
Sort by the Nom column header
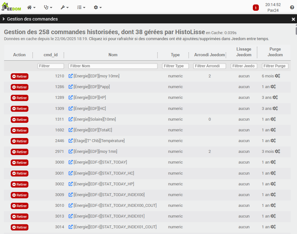[x=113, y=55]
